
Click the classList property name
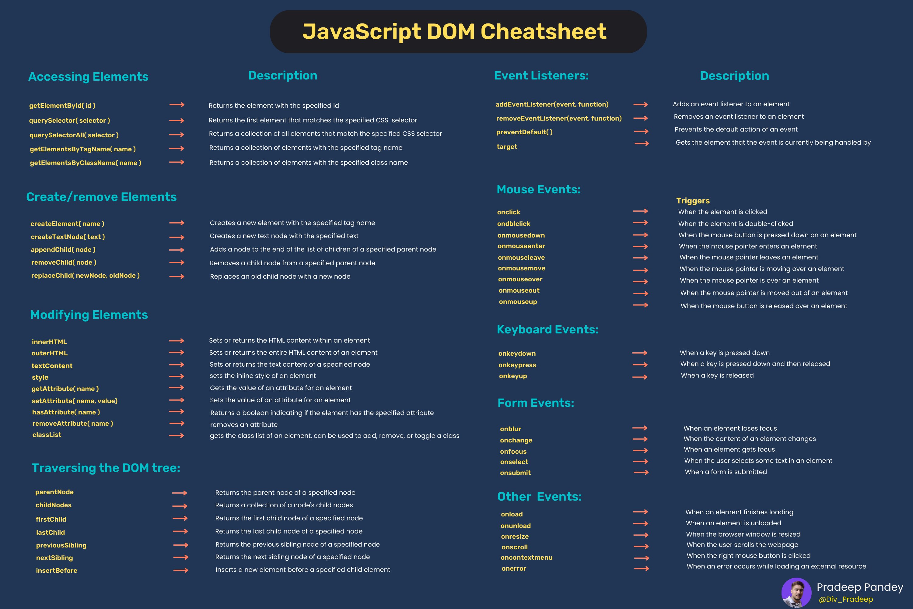47,435
